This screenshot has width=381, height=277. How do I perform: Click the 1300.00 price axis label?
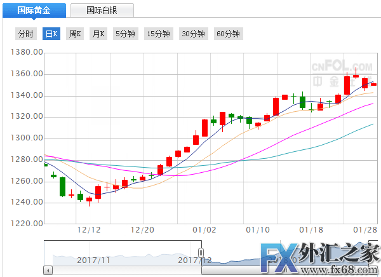[x=27, y=138]
